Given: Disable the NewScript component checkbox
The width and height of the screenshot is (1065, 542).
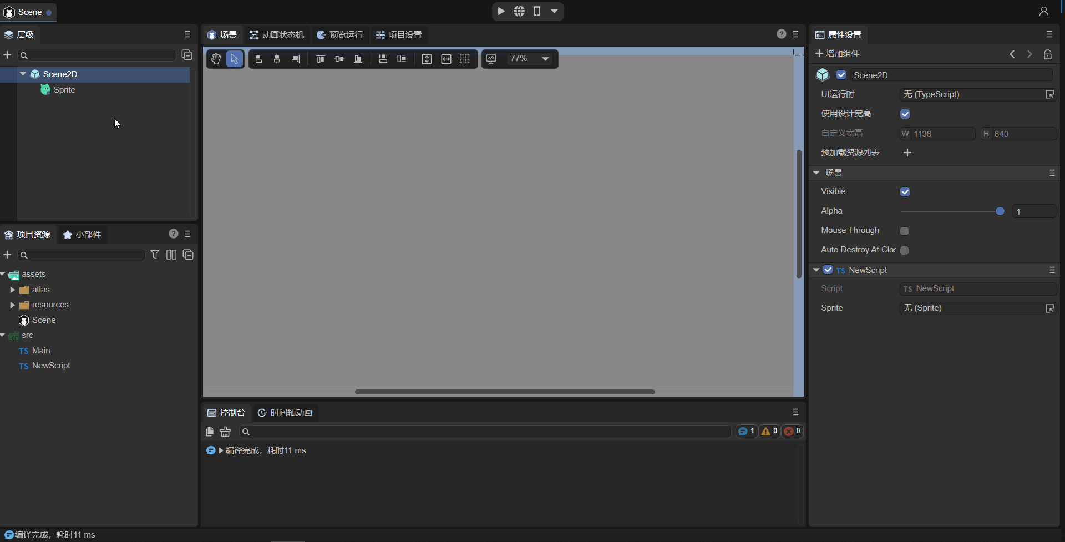Looking at the screenshot, I should (x=828, y=270).
